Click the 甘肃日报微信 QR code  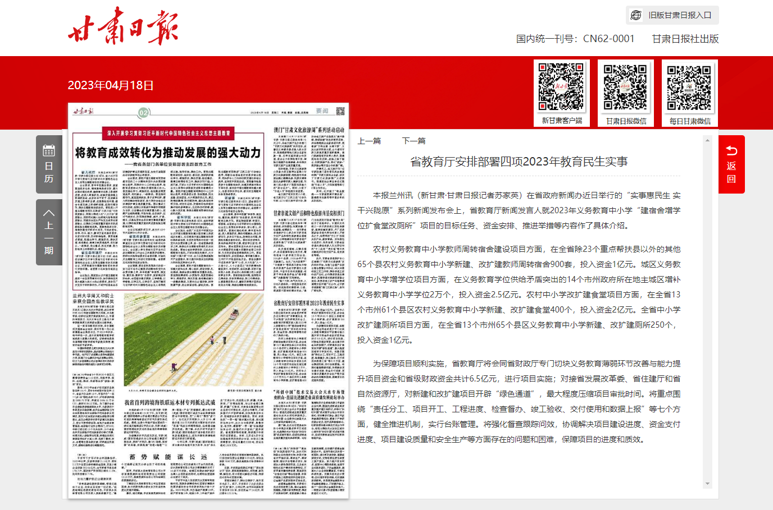click(625, 88)
